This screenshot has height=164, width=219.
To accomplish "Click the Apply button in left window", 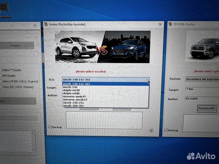I will [x=18, y=101].
